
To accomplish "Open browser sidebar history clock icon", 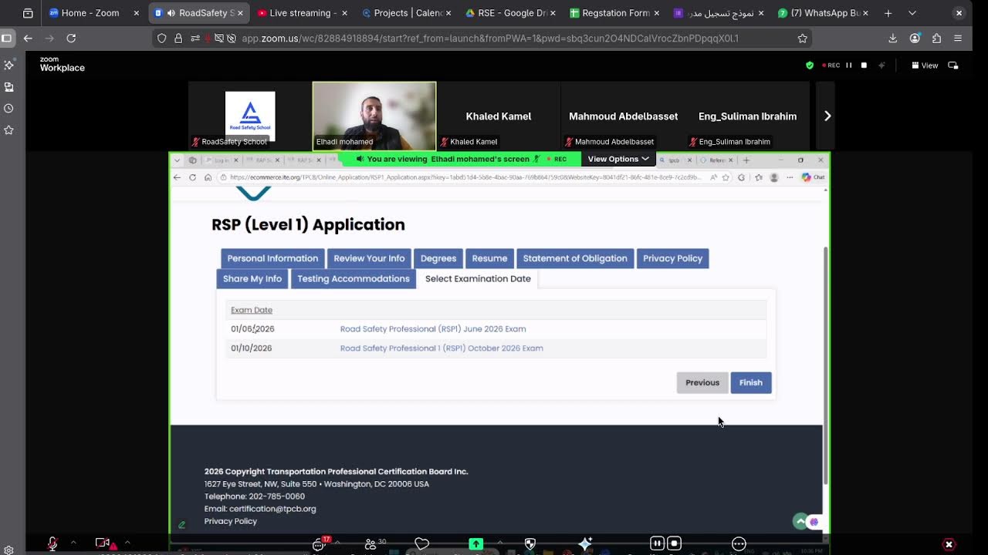I will [9, 109].
